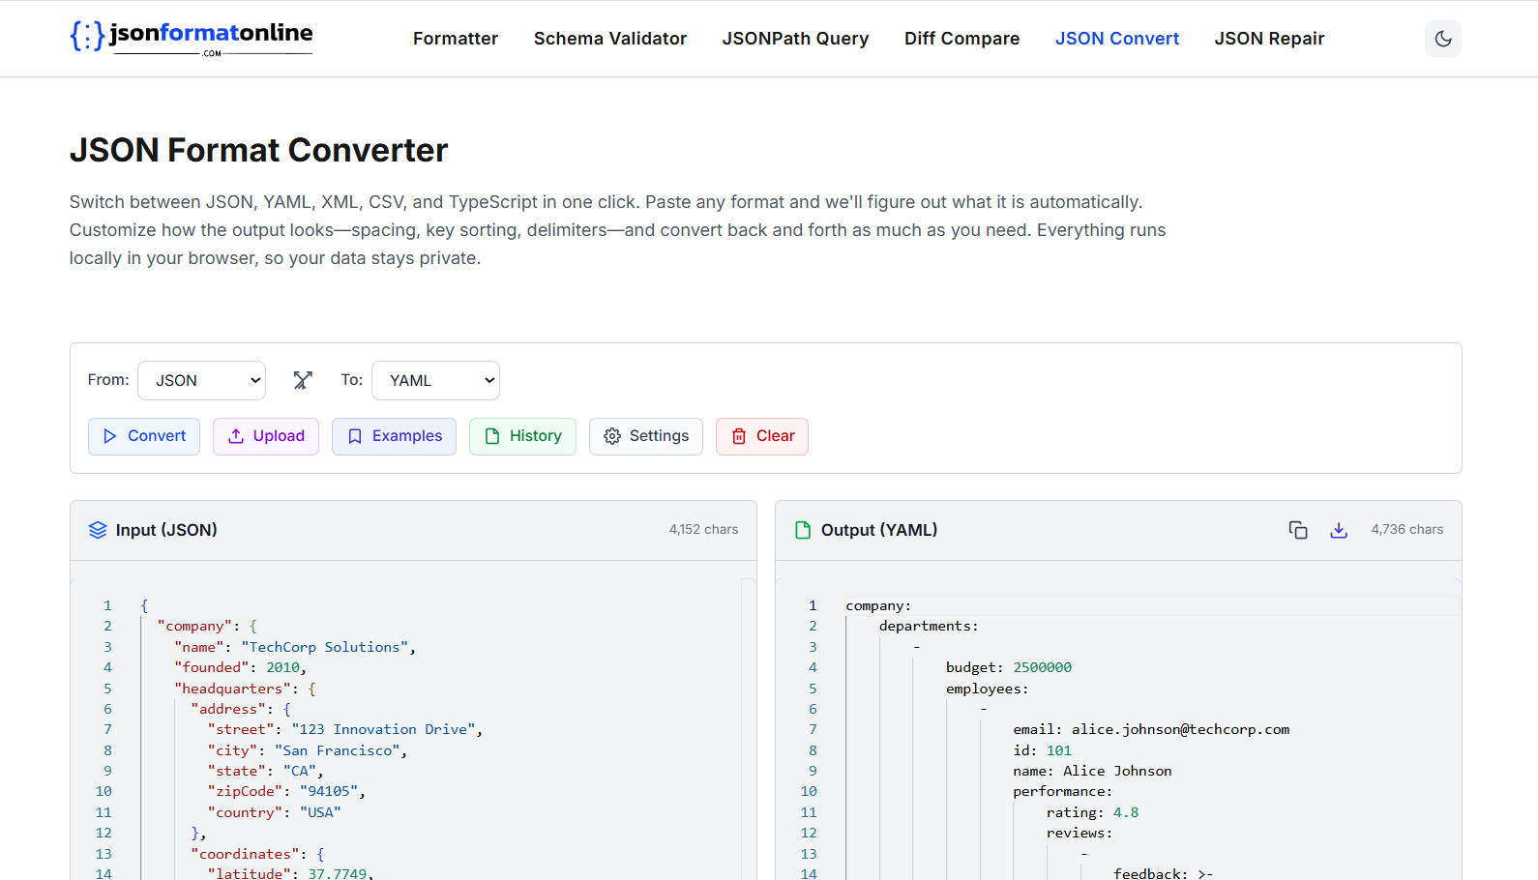
Task: Clear the editor contents
Action: tap(762, 436)
